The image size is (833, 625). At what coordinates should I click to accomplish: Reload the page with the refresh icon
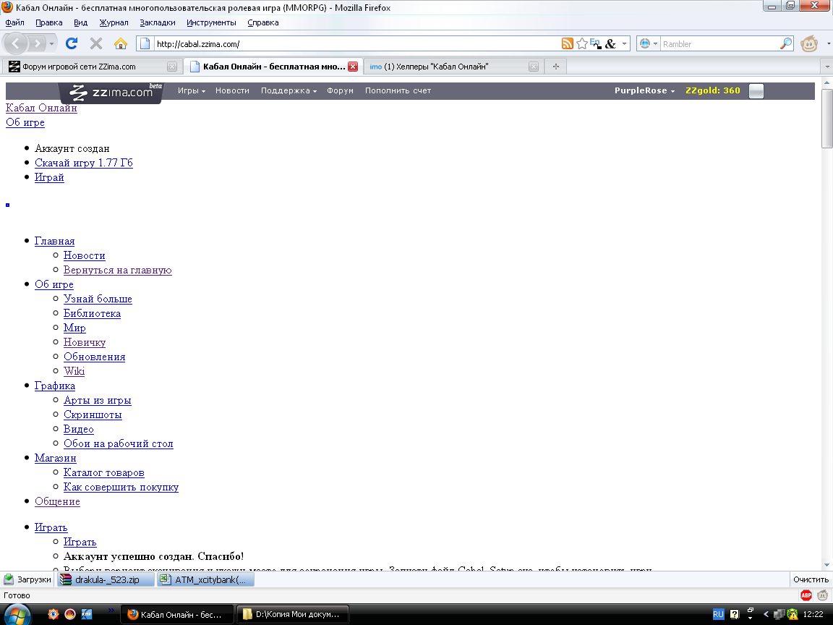point(72,43)
